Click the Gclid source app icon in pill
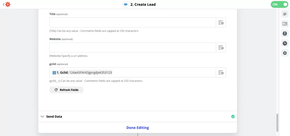290x136 pixels. (54, 73)
